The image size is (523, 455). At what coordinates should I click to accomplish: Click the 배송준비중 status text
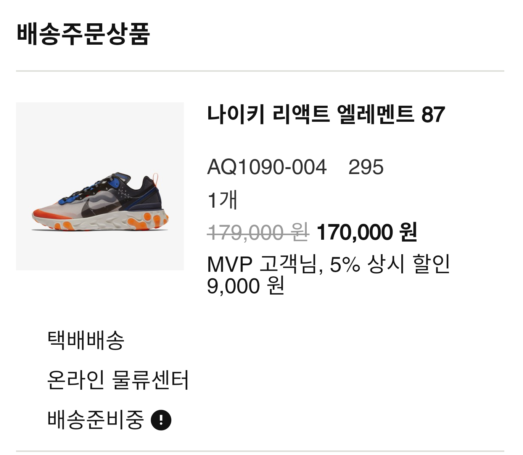click(95, 420)
